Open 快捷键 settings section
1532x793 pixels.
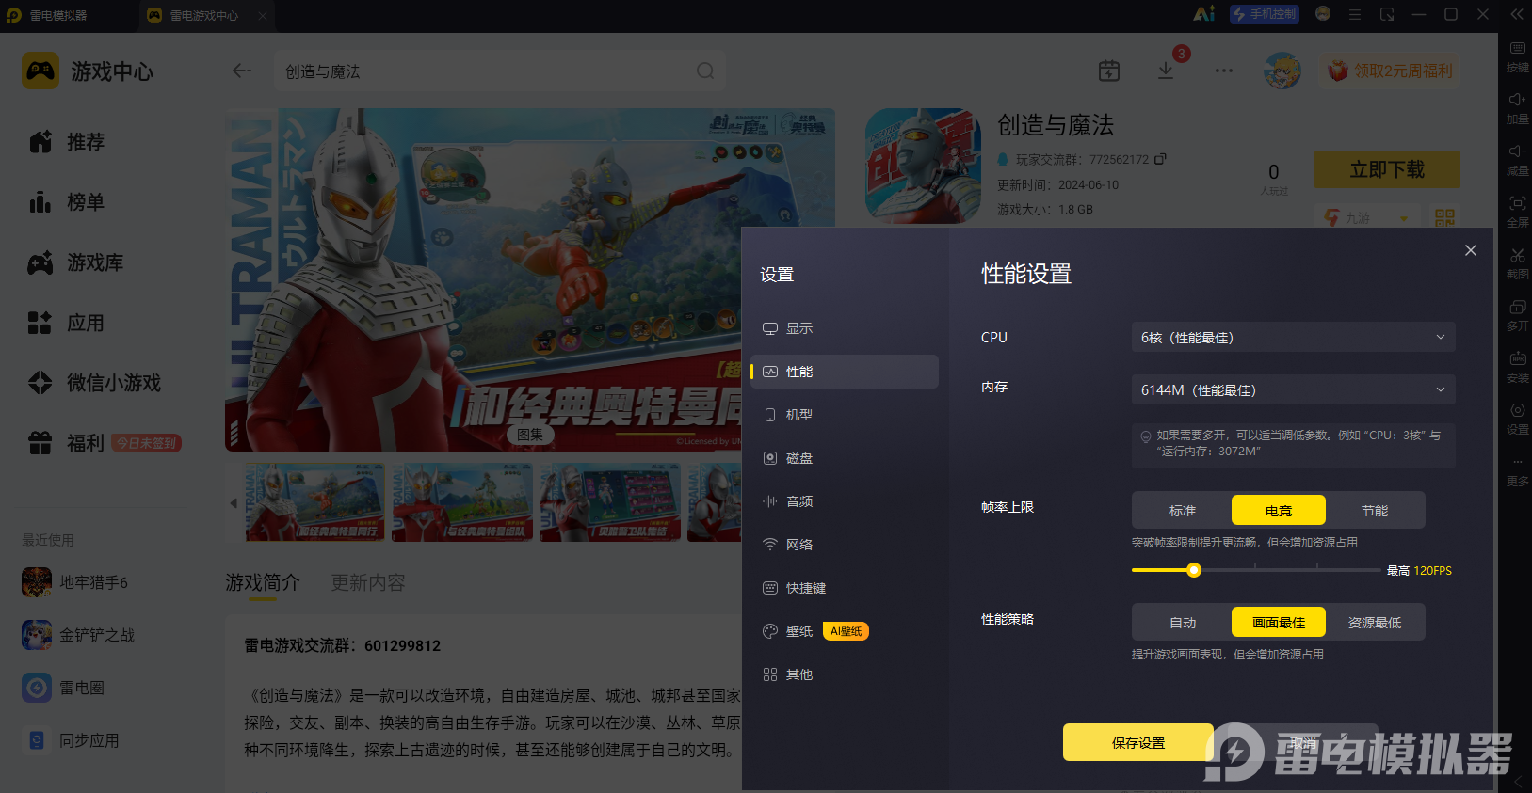pyautogui.click(x=845, y=588)
